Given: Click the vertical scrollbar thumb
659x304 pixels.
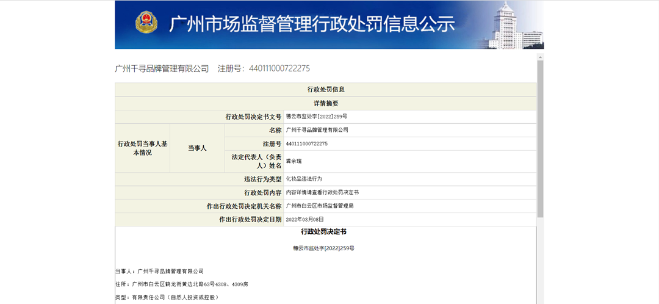Looking at the screenshot, I should pyautogui.click(x=541, y=139).
